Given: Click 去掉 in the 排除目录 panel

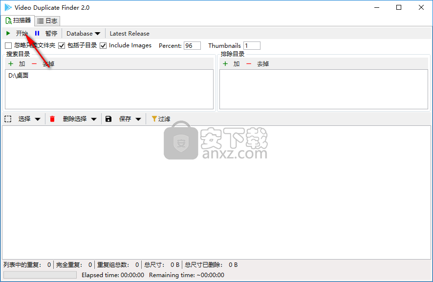Looking at the screenshot, I should tap(263, 64).
